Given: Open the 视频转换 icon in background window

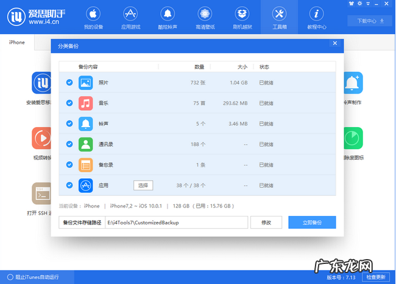Looking at the screenshot, I should [x=41, y=138].
